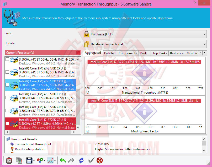Viewport: 212px width, 167px height.
Task: Click the Intel logo on the red row
Action: point(14,124)
